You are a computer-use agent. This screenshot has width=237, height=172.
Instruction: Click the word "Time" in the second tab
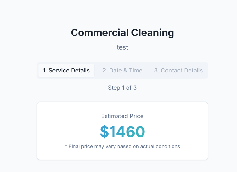136,71
